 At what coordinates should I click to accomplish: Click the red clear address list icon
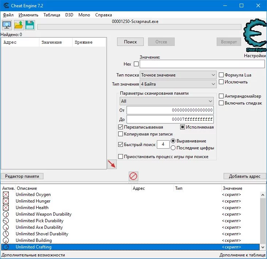coord(133,176)
